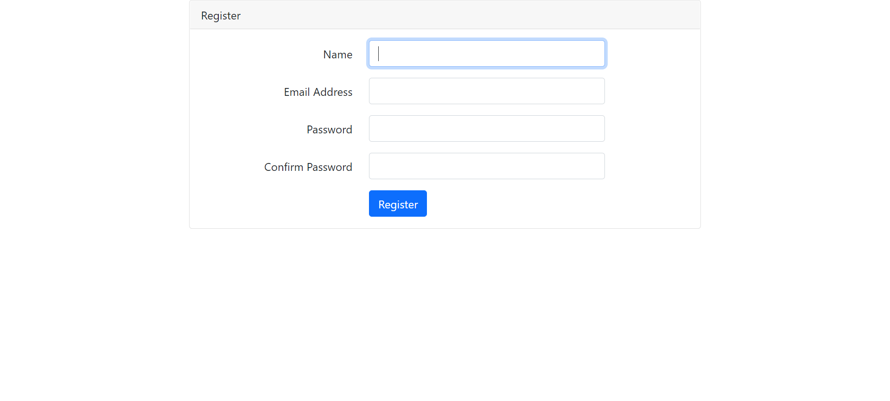
Task: Click the "Confirm Password" label
Action: pyautogui.click(x=308, y=167)
